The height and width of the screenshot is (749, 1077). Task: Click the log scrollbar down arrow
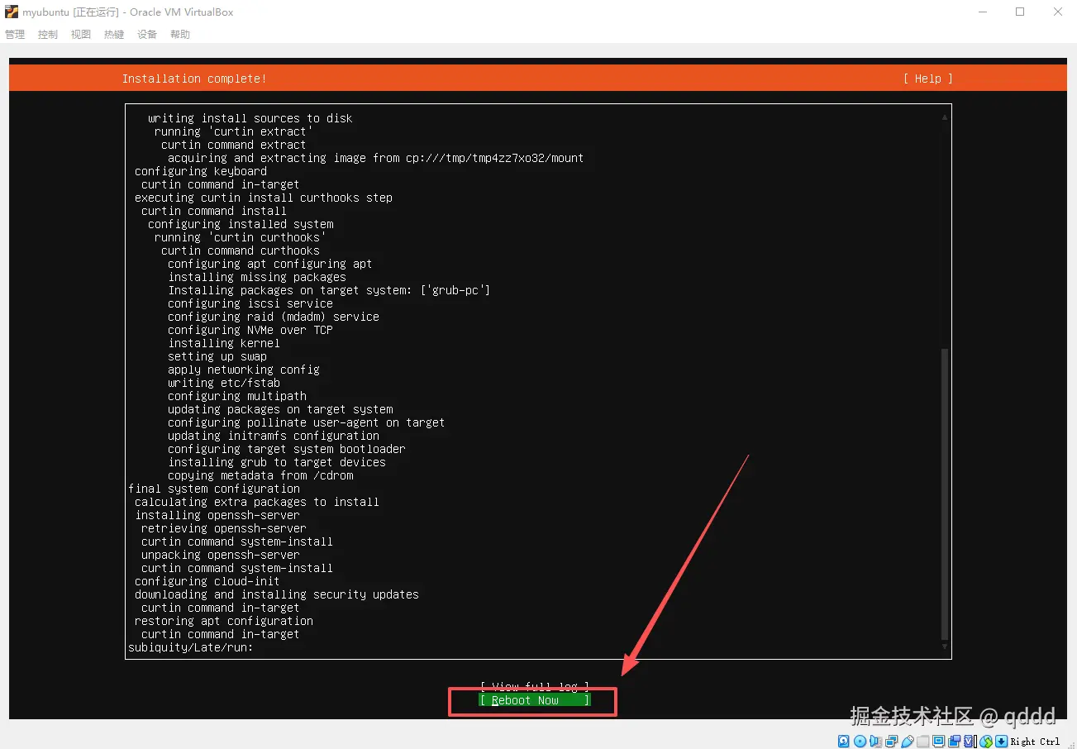click(x=945, y=646)
